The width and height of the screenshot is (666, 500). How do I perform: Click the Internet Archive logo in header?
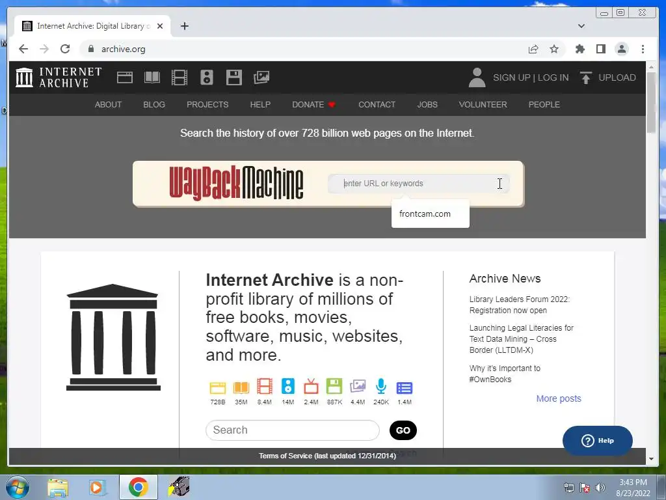point(59,77)
